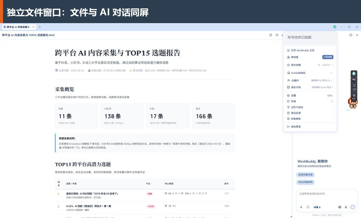Add an attachment with the plus icon in chat box
Viewport: 361px width, 218px height.
301,207
